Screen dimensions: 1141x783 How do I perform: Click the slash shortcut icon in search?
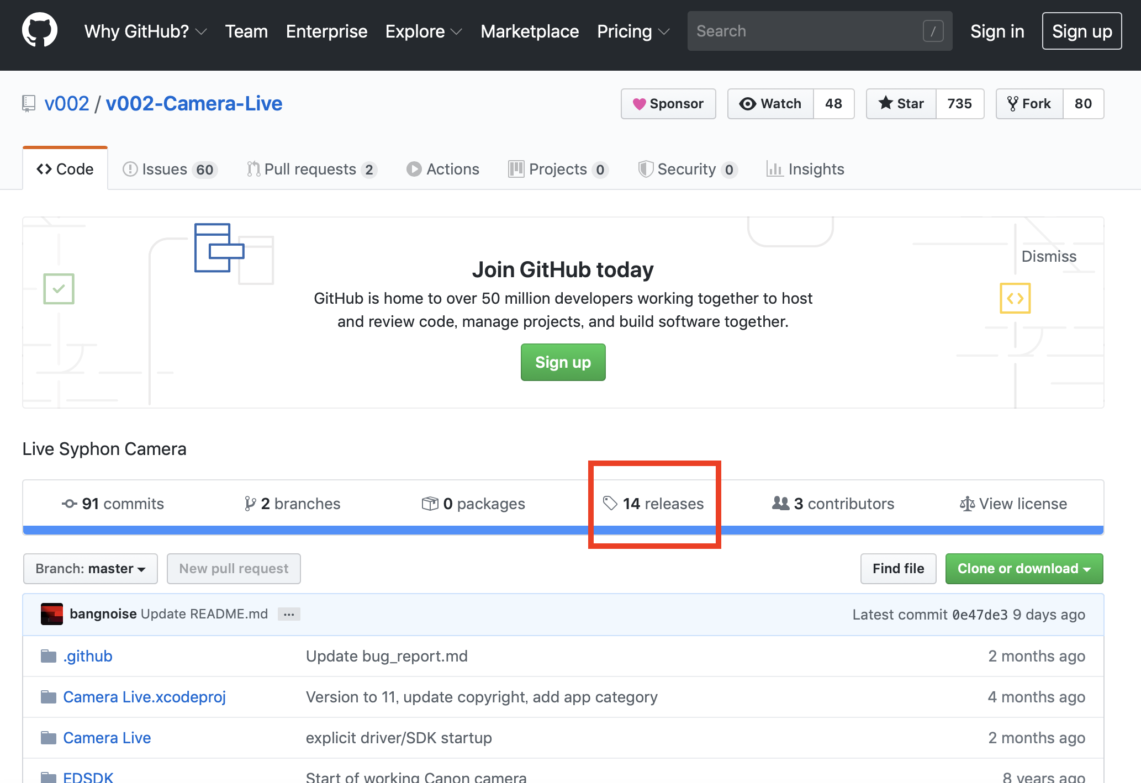tap(933, 31)
